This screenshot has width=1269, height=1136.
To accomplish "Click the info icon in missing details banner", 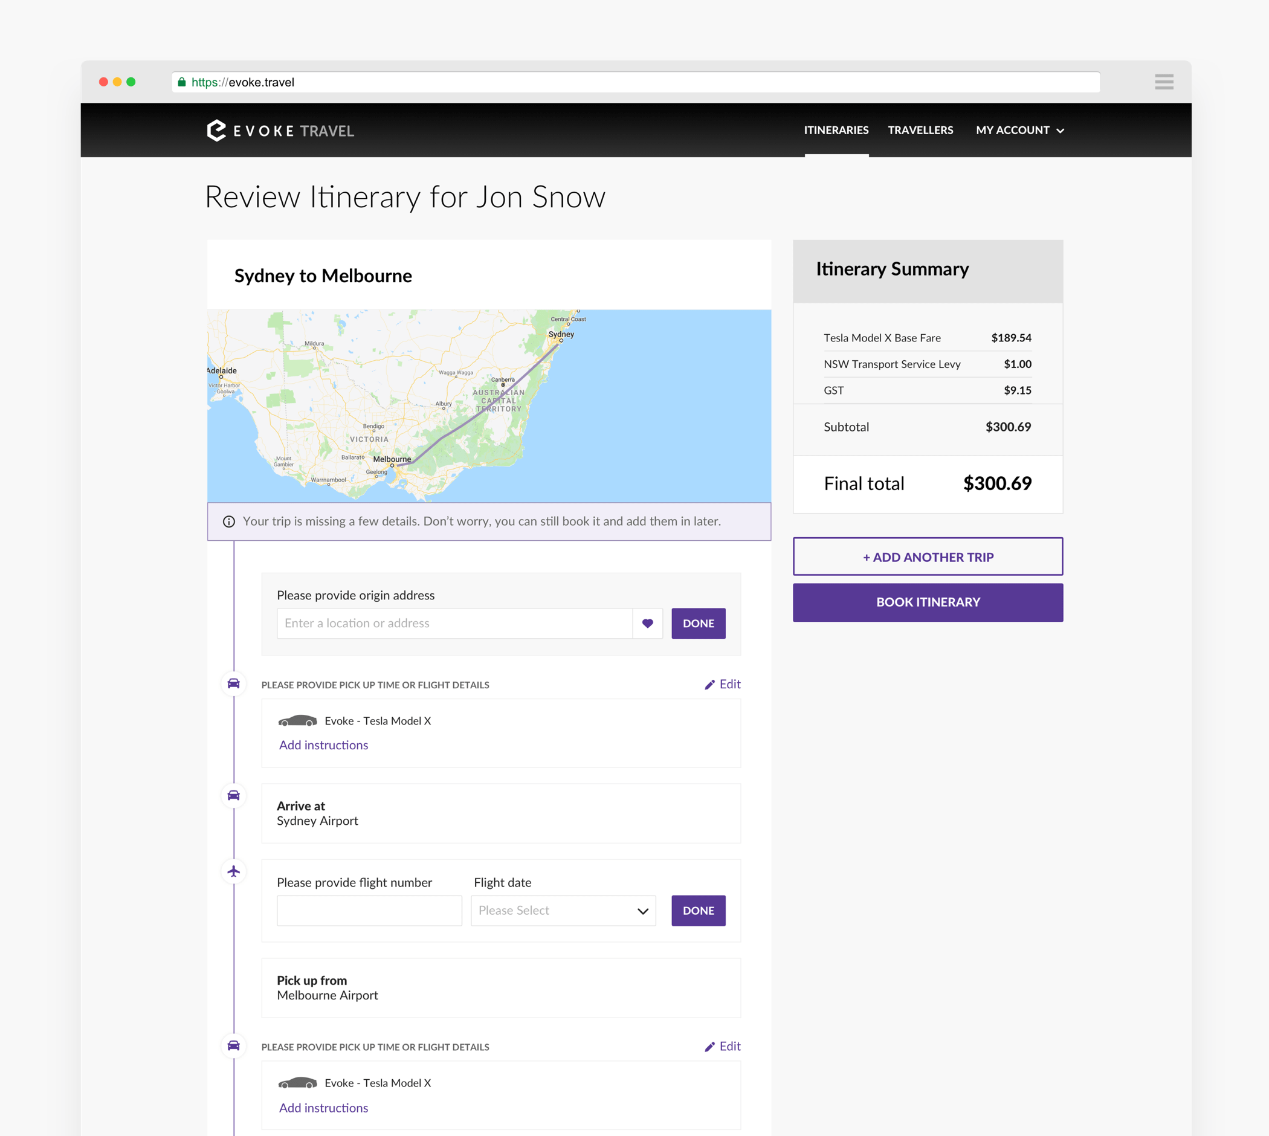I will tap(229, 521).
